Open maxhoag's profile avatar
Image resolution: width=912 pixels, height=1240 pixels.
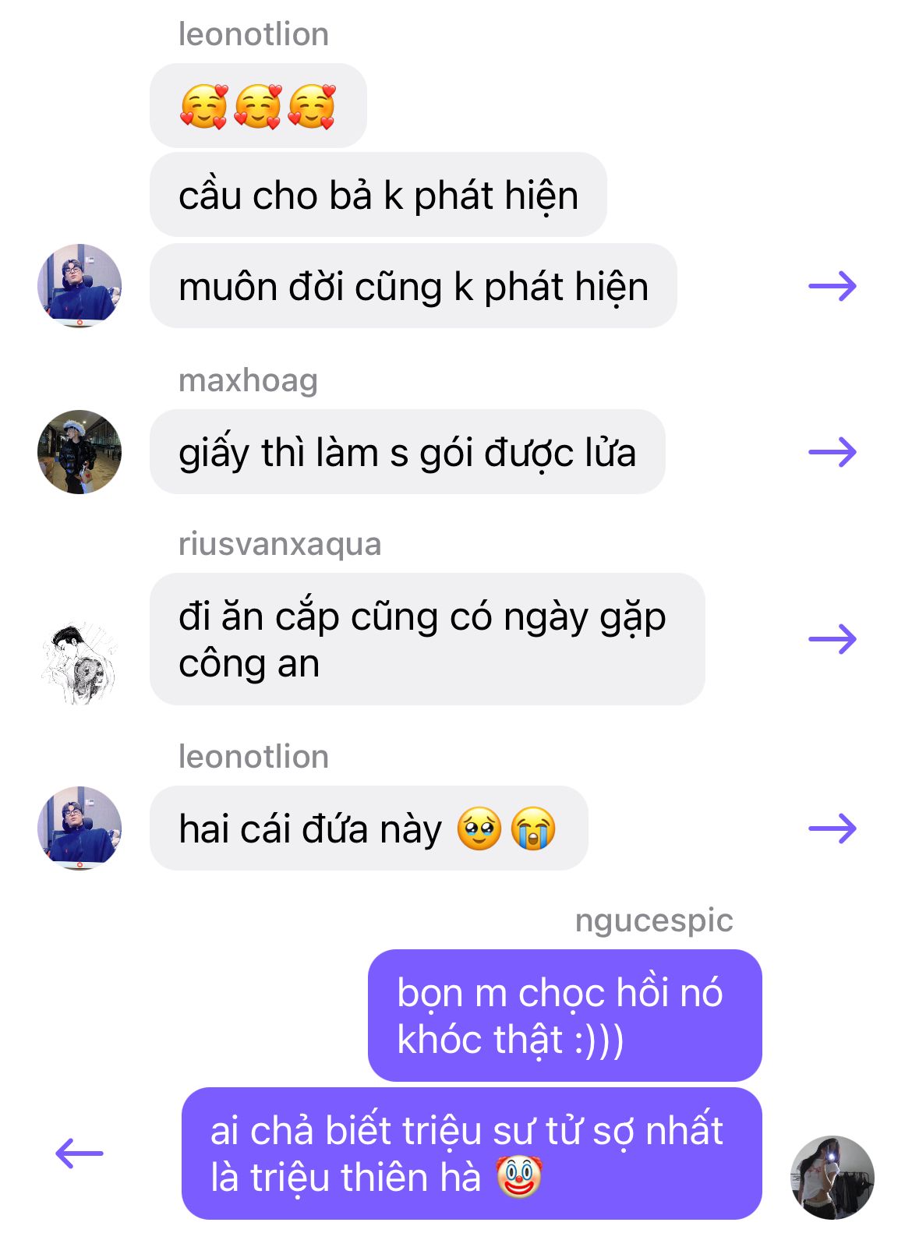pos(80,452)
